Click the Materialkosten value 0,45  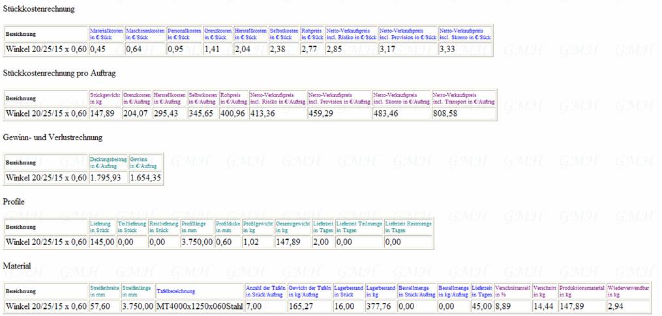click(98, 49)
